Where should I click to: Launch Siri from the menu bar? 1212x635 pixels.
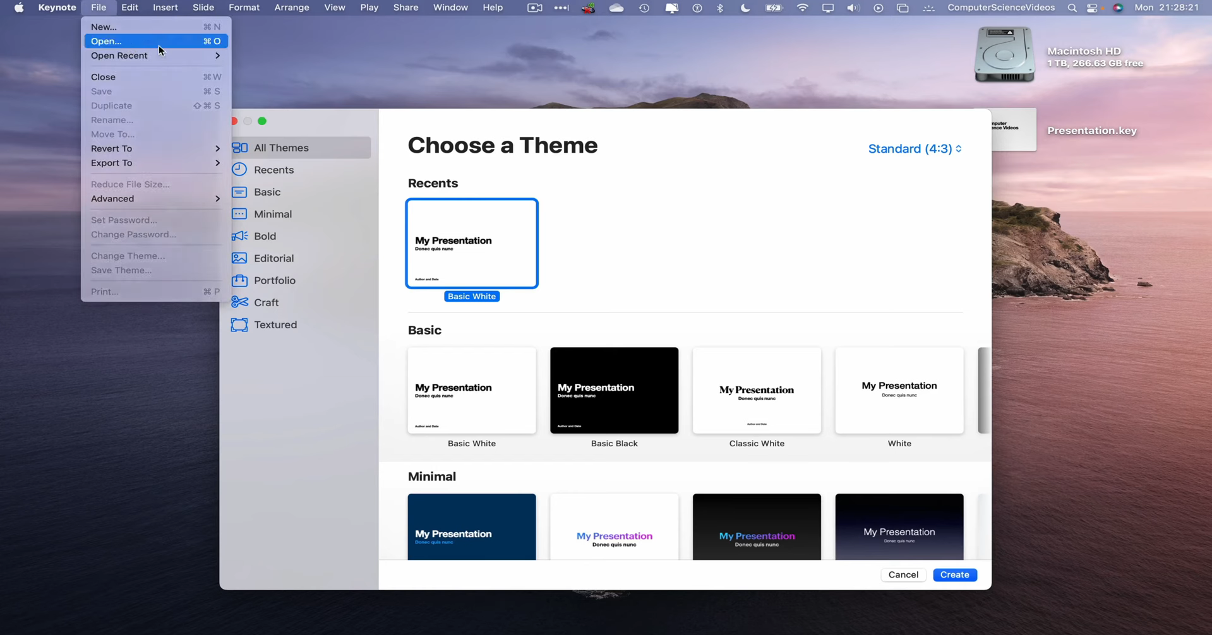1118,8
